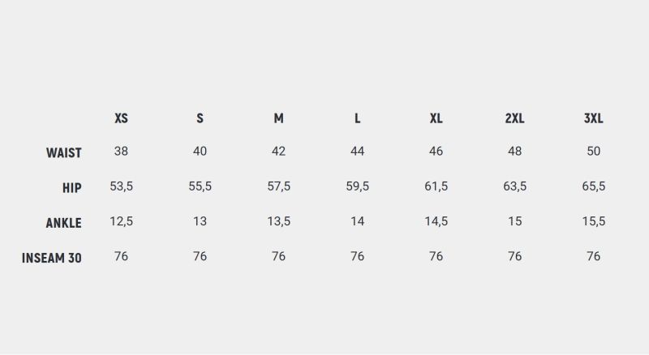Select the INSEAM 30 row label
This screenshot has height=355, width=649.
point(52,258)
